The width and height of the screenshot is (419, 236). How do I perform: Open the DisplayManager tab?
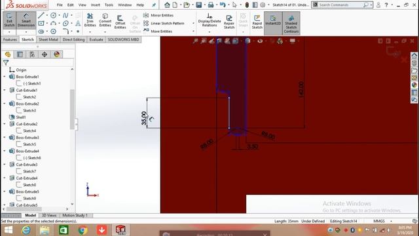[57, 54]
